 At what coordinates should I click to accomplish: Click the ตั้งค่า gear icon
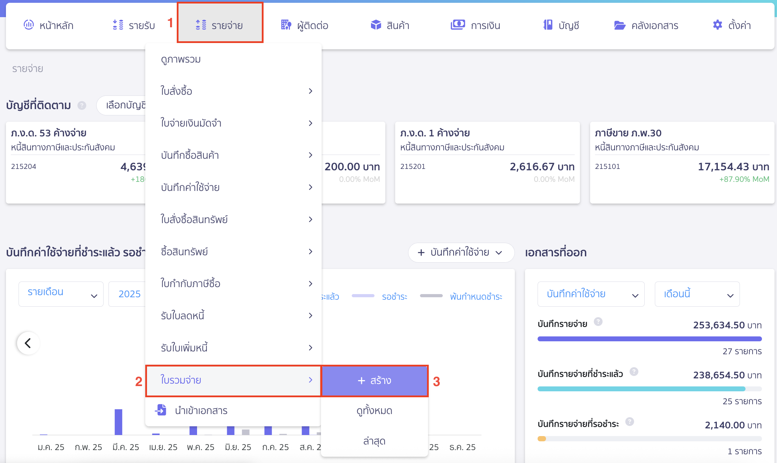click(x=717, y=25)
